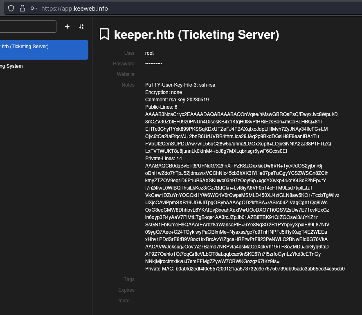Click the 'root' User field value
362x315 pixels.
tap(149, 53)
